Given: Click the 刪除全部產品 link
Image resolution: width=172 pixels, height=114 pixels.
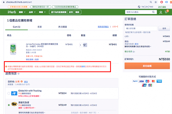Looking at the screenshot, I should point(103,27).
